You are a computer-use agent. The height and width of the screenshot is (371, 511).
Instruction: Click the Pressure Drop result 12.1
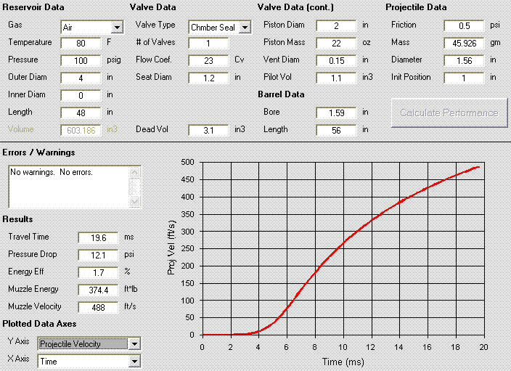(x=98, y=255)
